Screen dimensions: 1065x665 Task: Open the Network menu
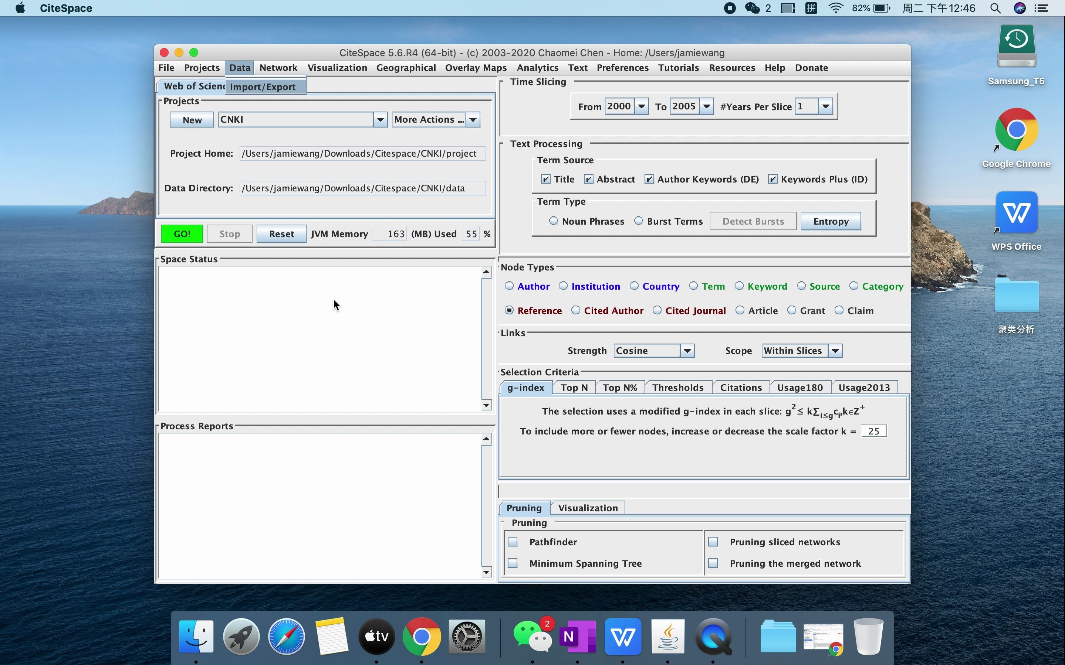point(278,68)
